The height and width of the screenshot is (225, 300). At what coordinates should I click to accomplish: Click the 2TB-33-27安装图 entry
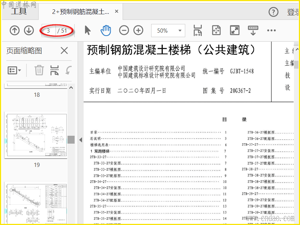click(x=160, y=163)
